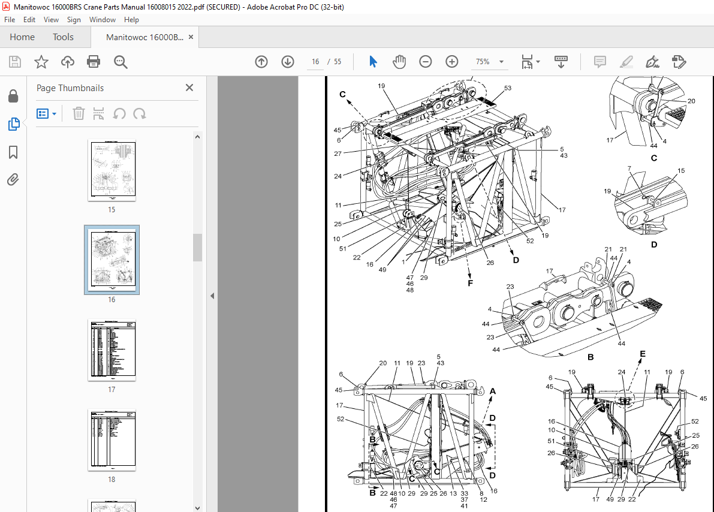Click the delete pages trash icon
Viewport: 714px width, 512px height.
[x=79, y=113]
